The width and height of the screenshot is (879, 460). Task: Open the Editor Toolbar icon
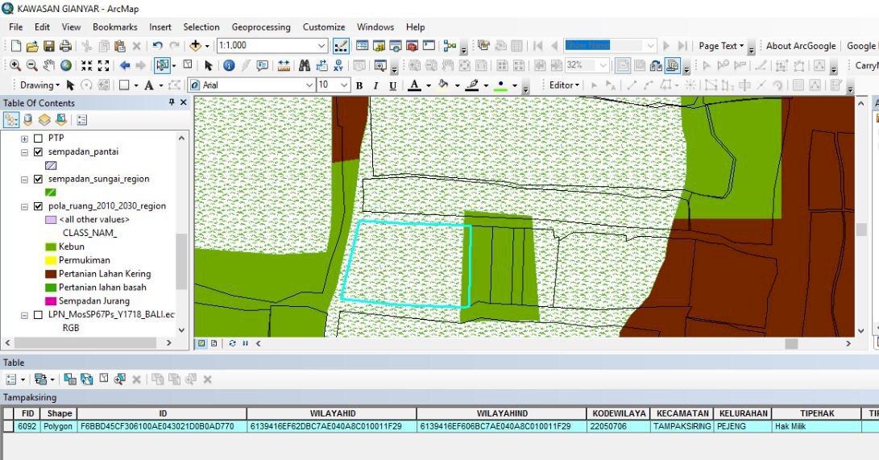pos(341,46)
